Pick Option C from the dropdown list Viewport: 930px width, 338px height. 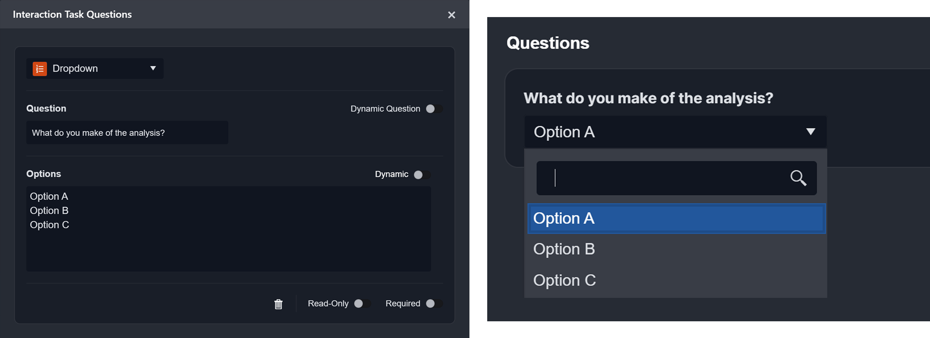(565, 280)
